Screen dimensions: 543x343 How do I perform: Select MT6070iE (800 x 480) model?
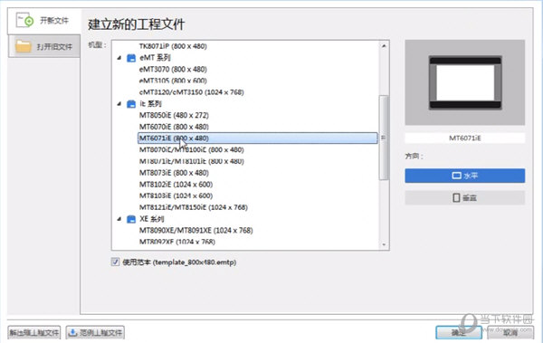[x=174, y=127]
